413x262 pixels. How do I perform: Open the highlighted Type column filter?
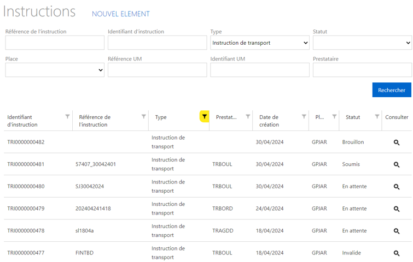pos(205,116)
